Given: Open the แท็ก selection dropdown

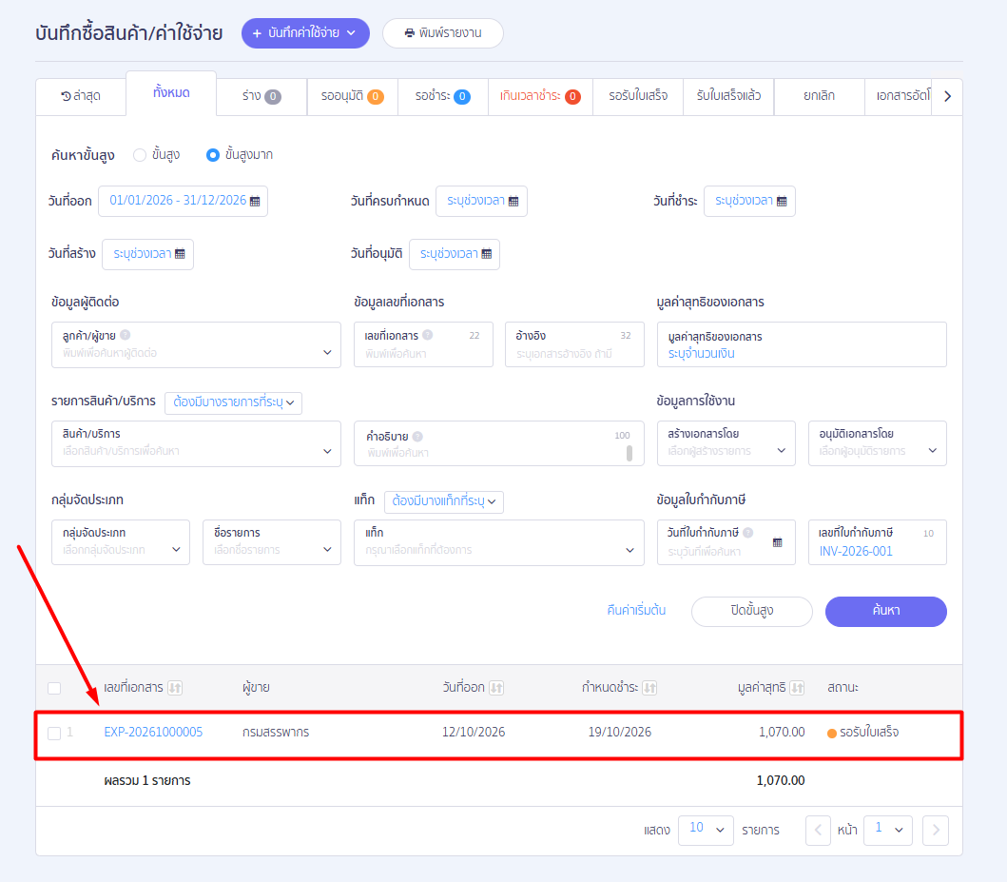Looking at the screenshot, I should click(499, 543).
